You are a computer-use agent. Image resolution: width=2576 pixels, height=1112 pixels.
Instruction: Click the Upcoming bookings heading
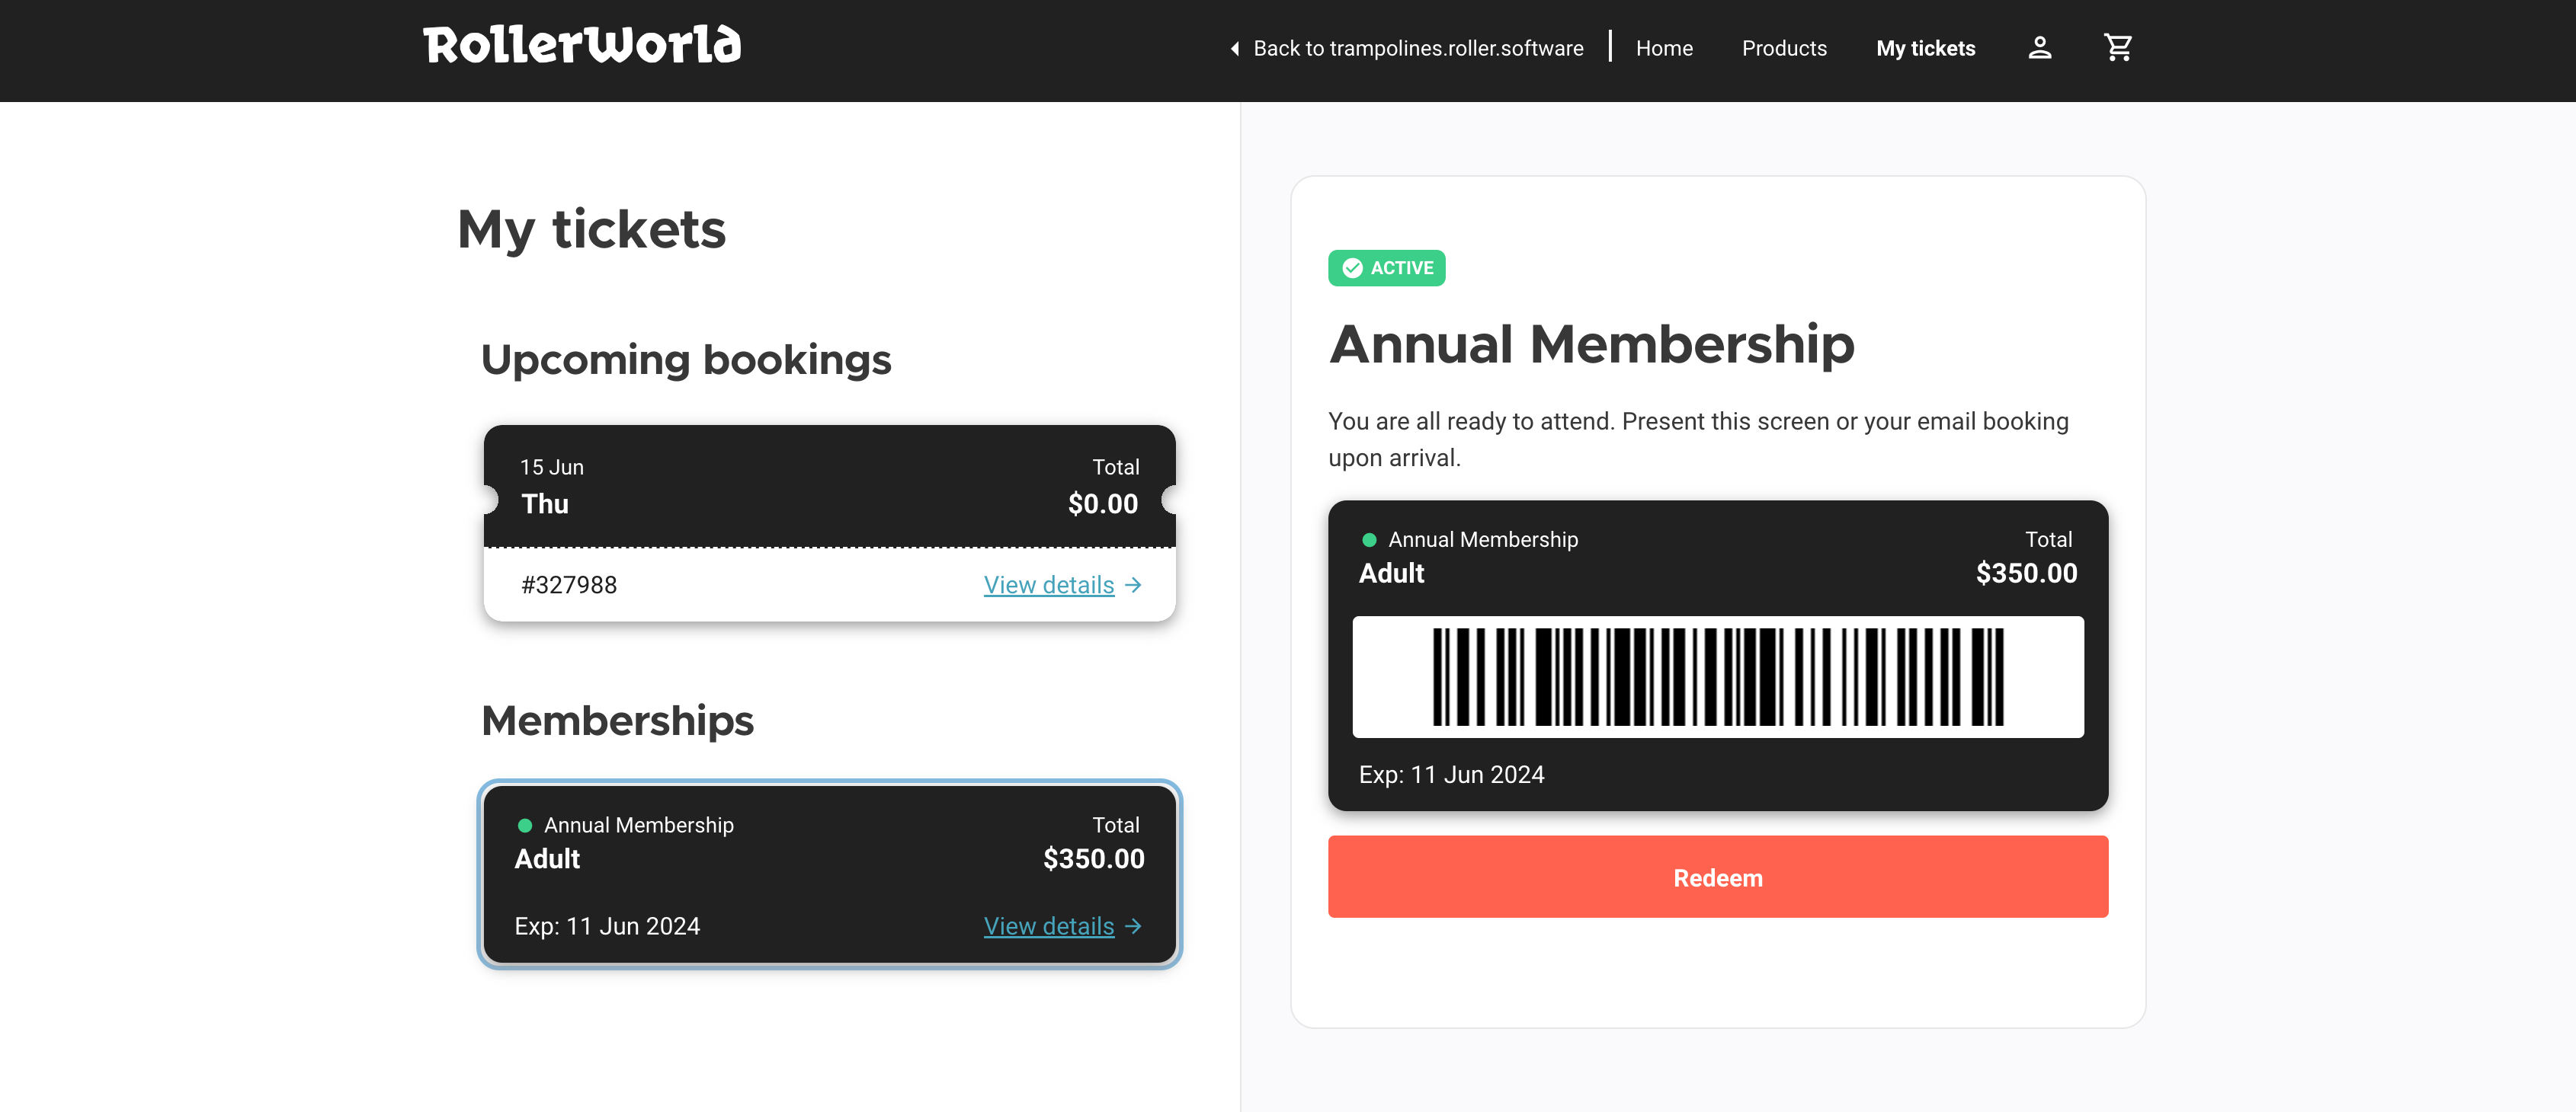pos(686,359)
